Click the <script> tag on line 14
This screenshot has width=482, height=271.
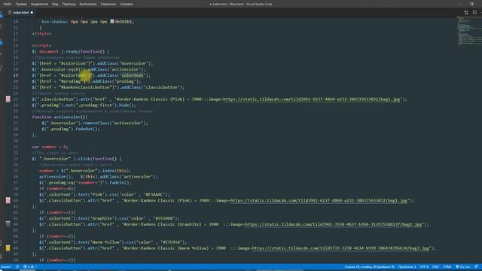point(41,45)
